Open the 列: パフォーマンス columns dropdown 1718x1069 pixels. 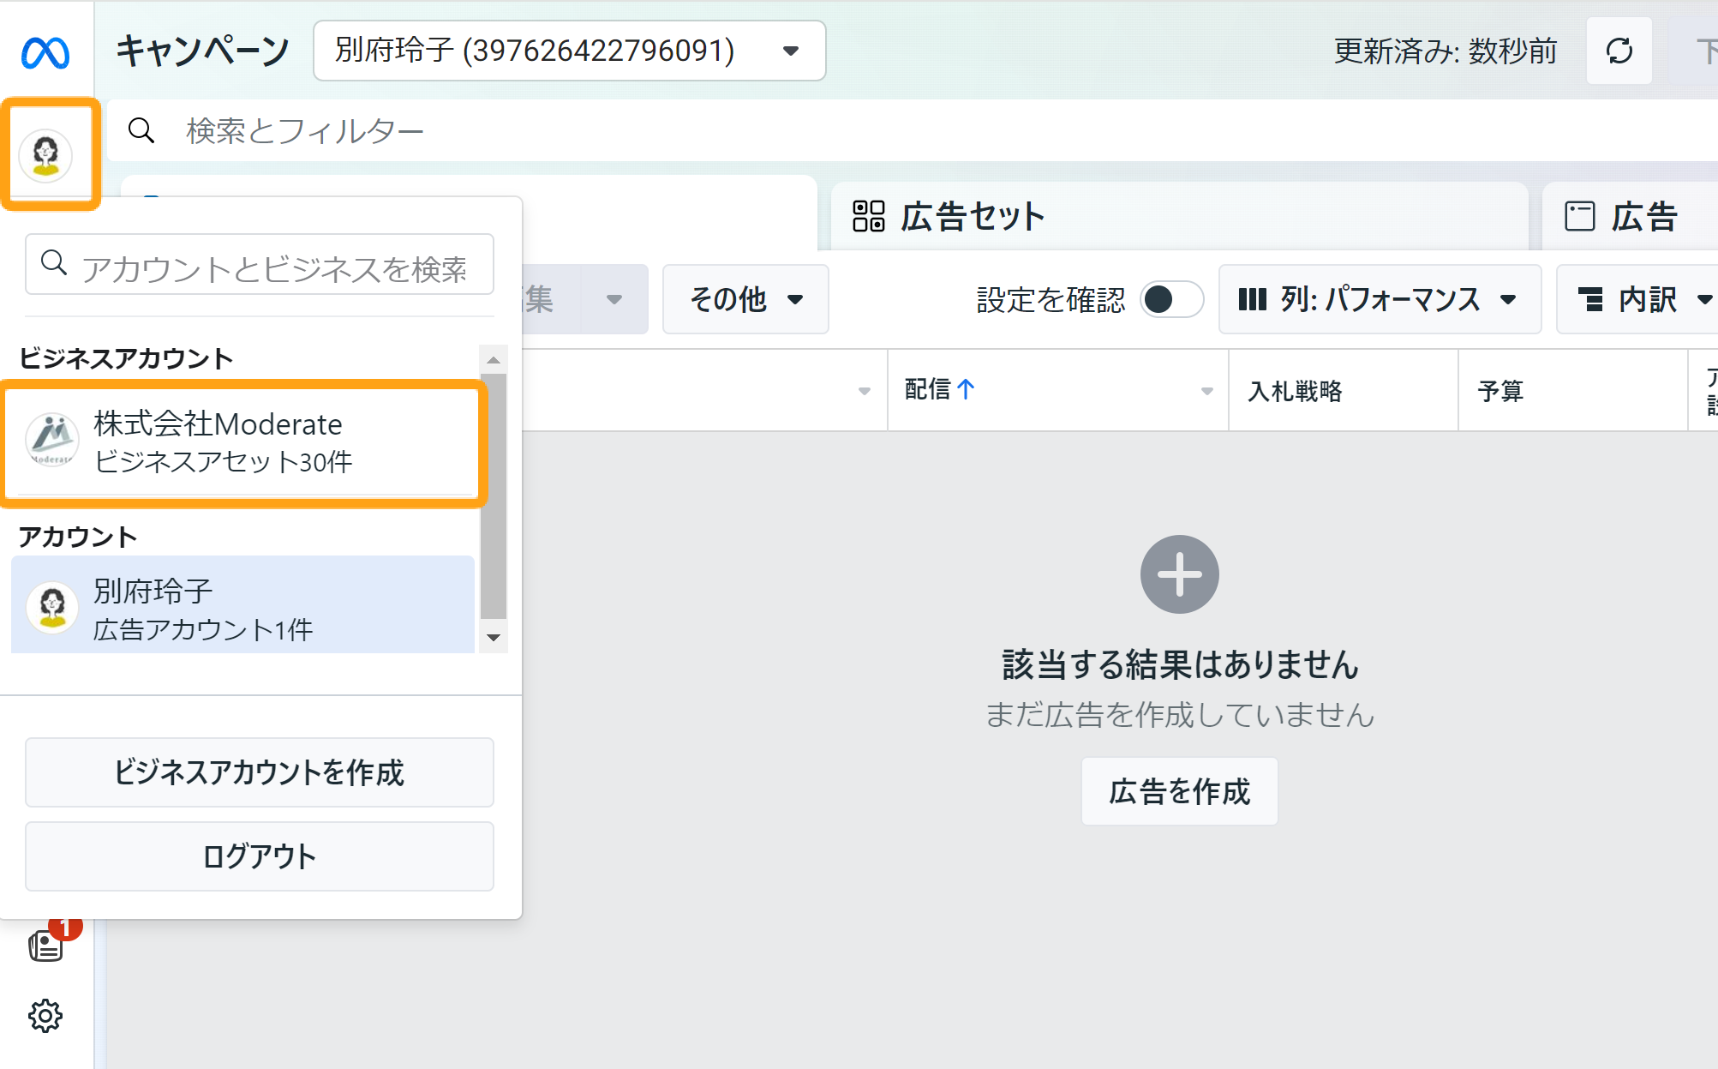[x=1380, y=299]
